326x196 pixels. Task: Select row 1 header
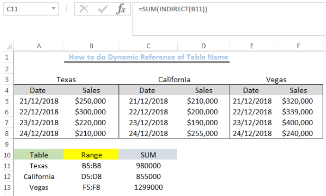click(7, 57)
